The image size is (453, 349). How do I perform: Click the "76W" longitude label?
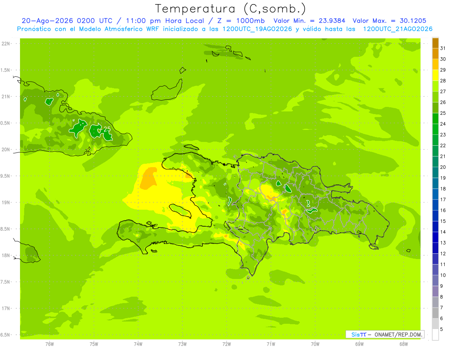pyautogui.click(x=49, y=344)
